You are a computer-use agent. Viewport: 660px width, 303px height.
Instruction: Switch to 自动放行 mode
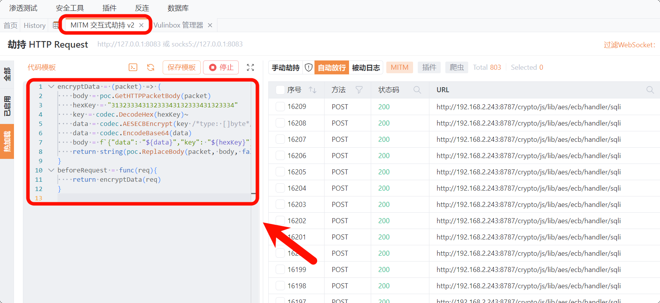tap(332, 67)
